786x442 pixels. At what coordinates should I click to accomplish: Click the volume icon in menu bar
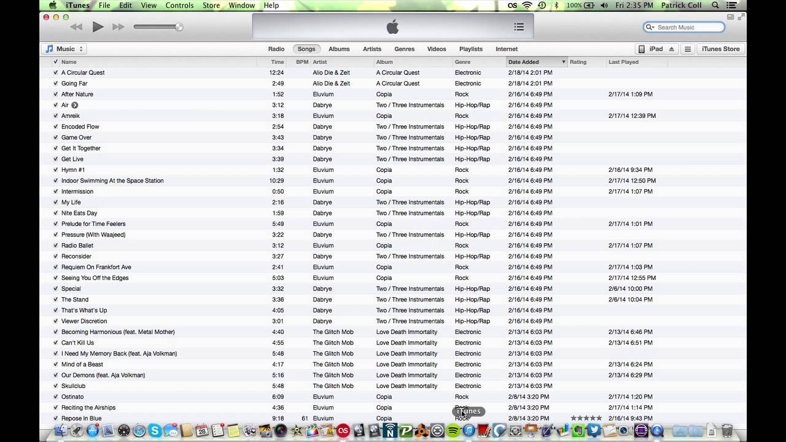click(604, 5)
